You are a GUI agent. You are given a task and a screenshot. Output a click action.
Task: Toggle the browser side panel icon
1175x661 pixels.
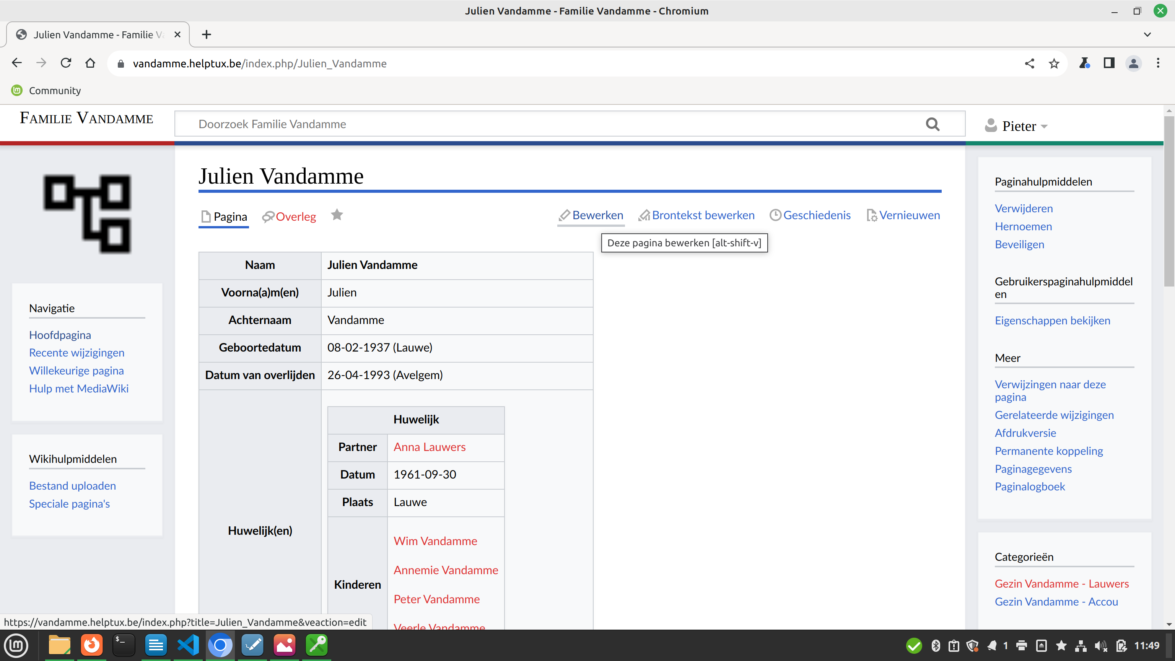[x=1109, y=63]
